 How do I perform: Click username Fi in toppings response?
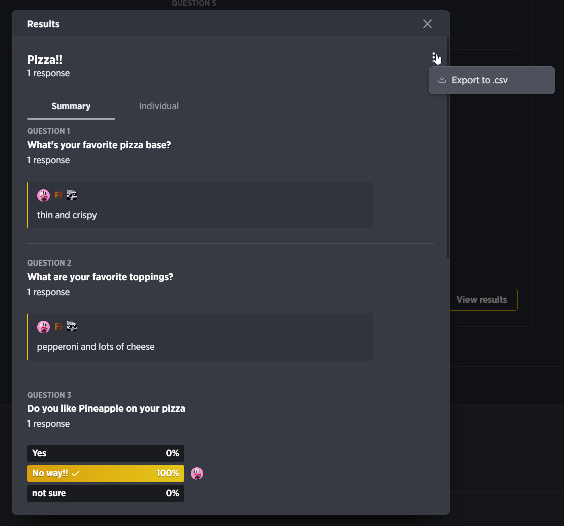tap(58, 327)
